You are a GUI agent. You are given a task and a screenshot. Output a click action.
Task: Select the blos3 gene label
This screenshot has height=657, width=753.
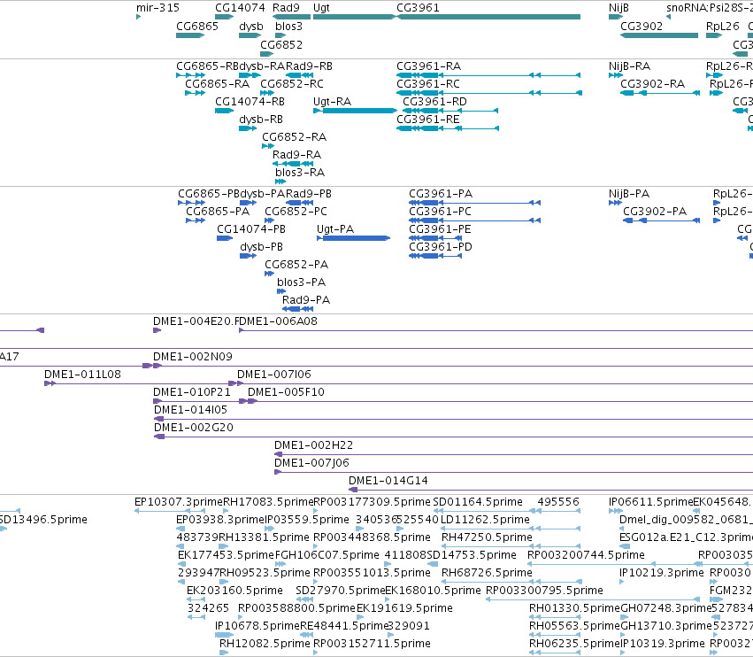coord(288,26)
